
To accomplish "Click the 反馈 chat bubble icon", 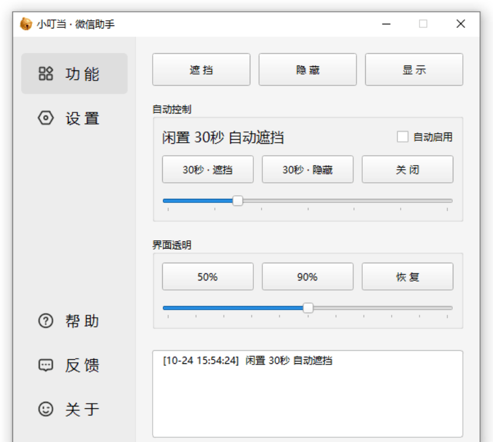I will point(46,365).
